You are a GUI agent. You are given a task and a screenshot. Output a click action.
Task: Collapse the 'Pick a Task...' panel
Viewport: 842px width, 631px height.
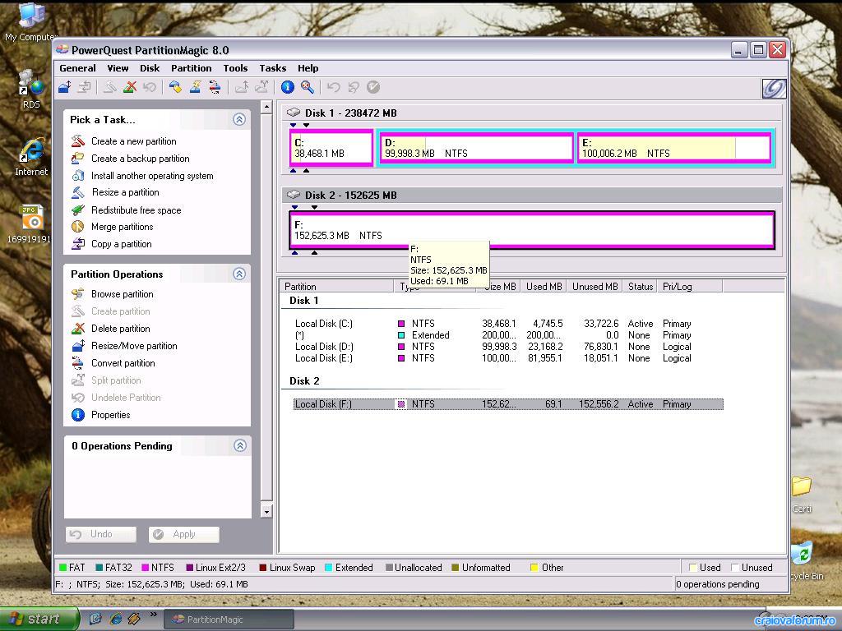[x=239, y=120]
